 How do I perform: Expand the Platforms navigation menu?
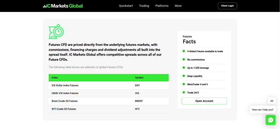point(162,6)
